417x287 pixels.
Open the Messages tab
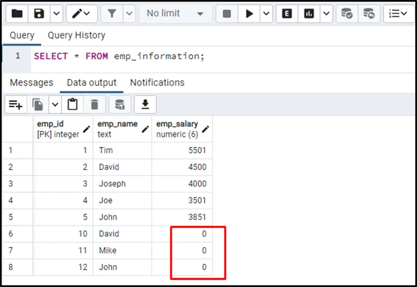tap(31, 82)
